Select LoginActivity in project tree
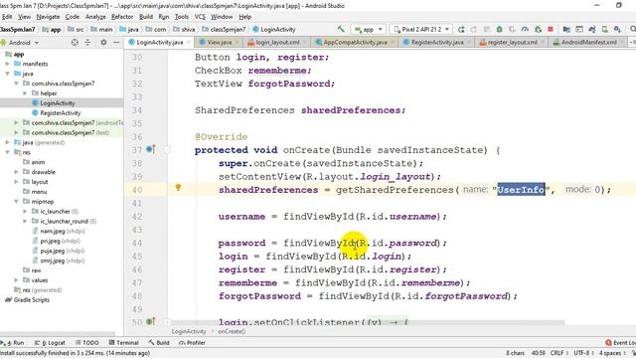 pyautogui.click(x=58, y=103)
